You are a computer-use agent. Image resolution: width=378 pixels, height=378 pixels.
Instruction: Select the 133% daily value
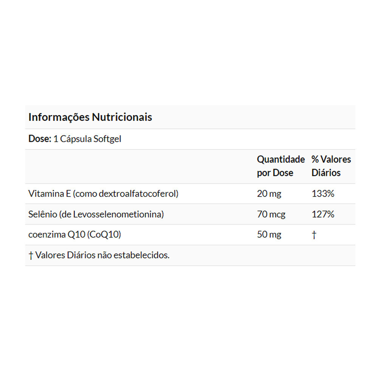(x=323, y=194)
